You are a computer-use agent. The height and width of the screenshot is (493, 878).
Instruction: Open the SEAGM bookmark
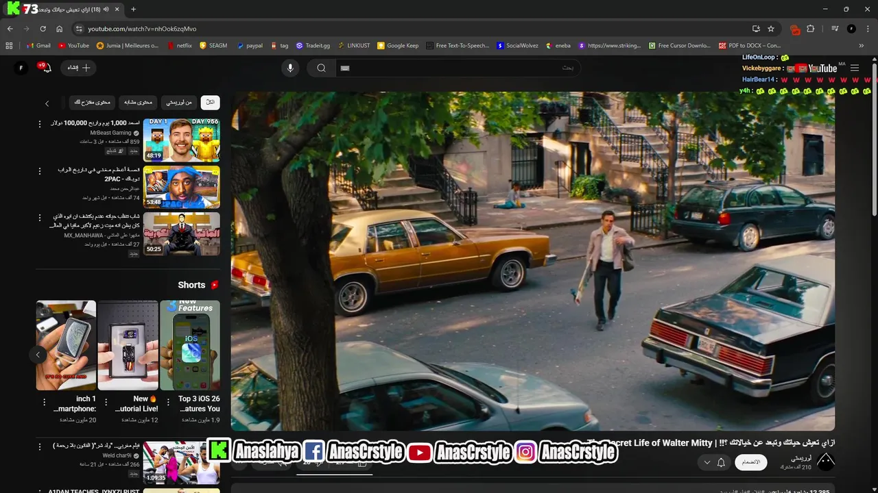213,46
